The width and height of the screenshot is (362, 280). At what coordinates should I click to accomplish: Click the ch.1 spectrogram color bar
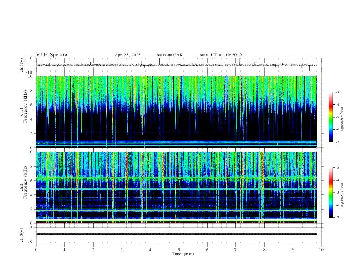pos(330,117)
